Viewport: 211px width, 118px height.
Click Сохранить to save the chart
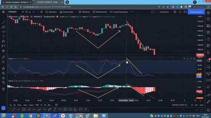(x=163, y=12)
